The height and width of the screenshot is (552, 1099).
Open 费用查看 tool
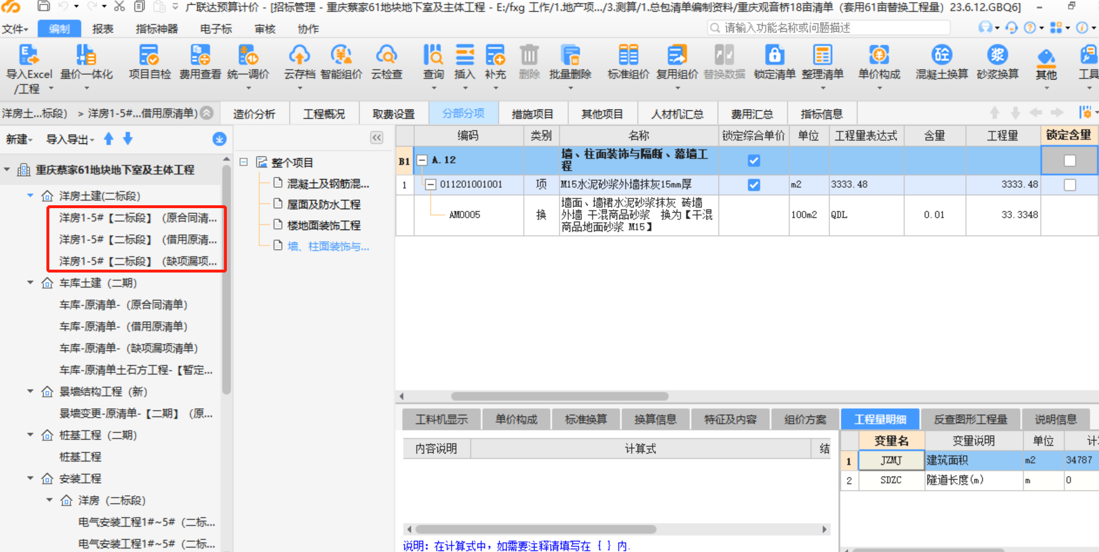(x=200, y=63)
